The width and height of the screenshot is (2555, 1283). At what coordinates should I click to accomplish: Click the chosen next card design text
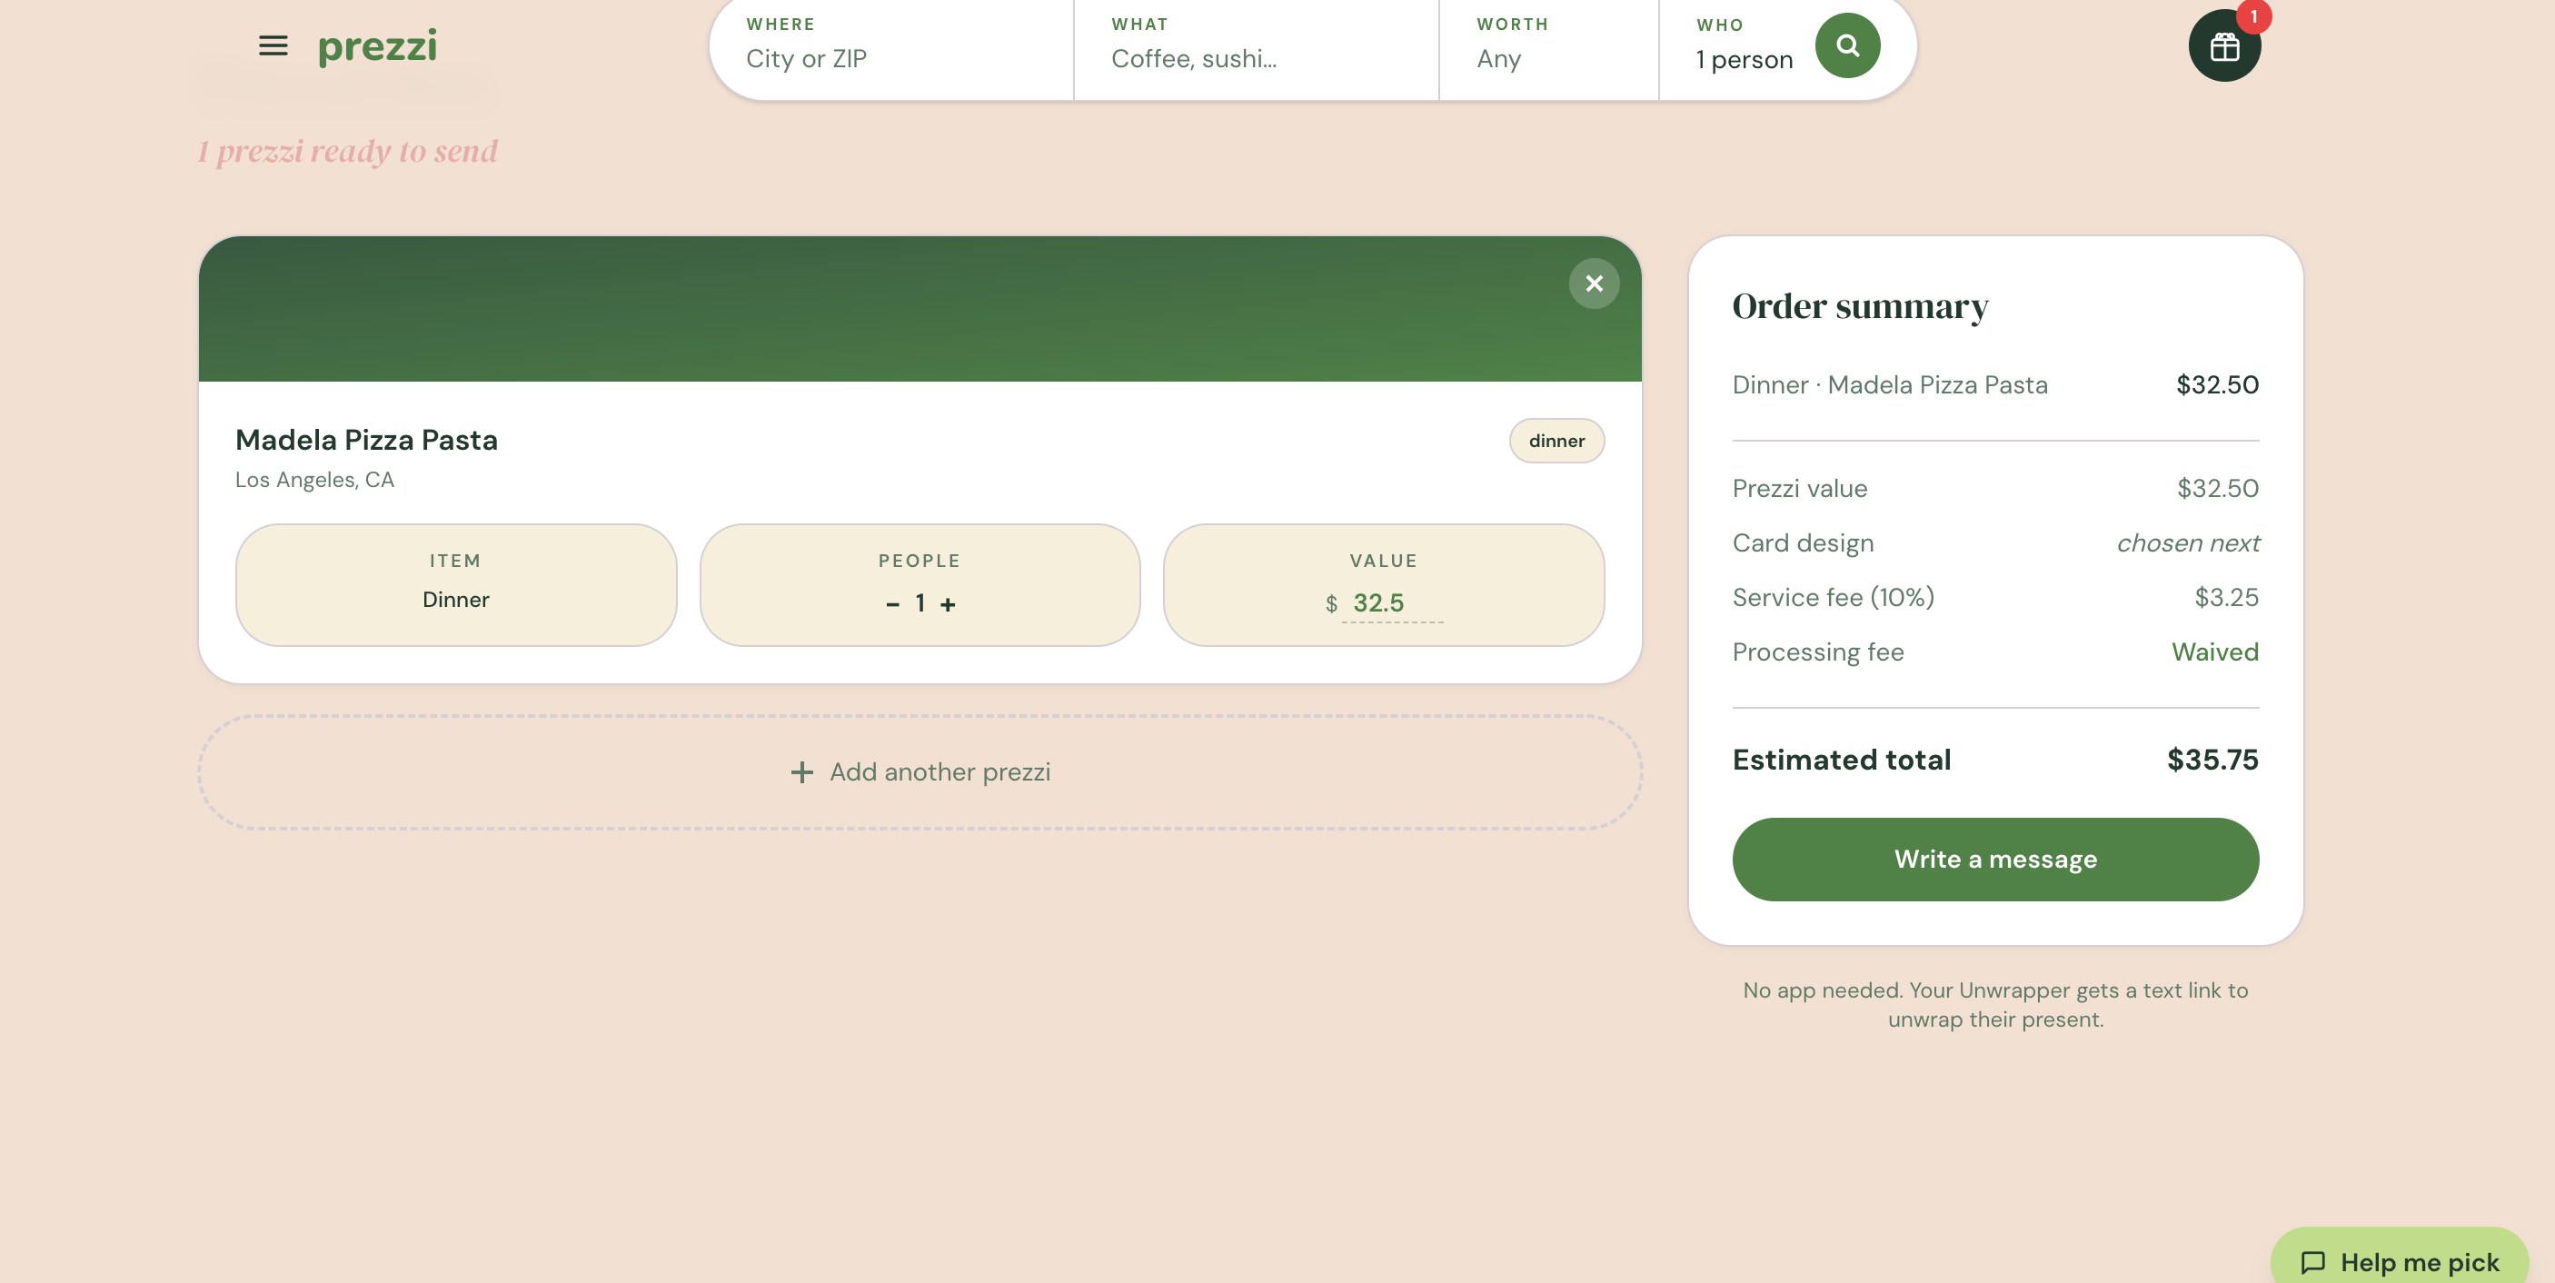tap(2187, 542)
